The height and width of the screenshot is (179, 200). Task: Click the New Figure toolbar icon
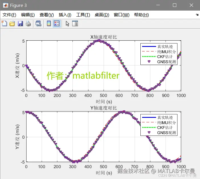(5, 24)
